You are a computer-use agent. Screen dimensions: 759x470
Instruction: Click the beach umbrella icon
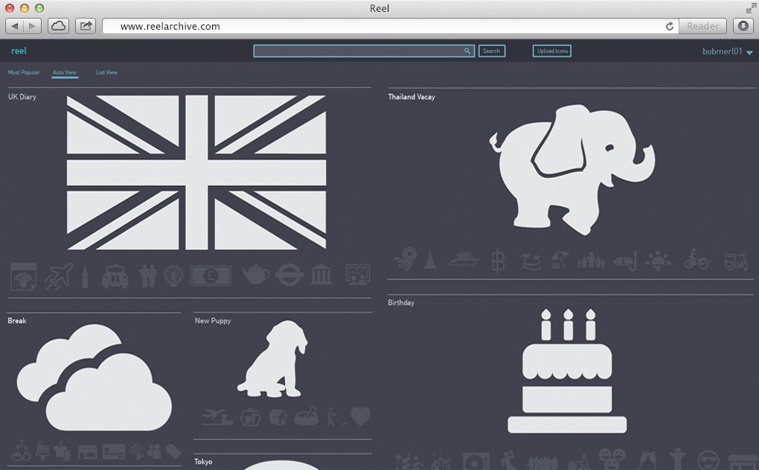(560, 260)
